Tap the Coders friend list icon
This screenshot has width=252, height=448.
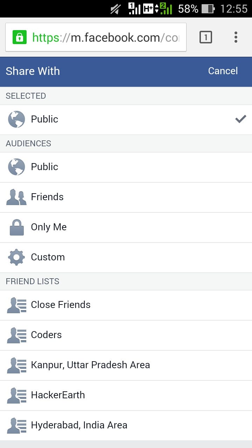(x=16, y=335)
